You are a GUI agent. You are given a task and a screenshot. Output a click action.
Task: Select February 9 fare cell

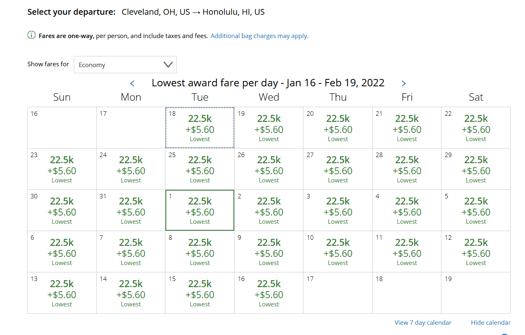(269, 252)
